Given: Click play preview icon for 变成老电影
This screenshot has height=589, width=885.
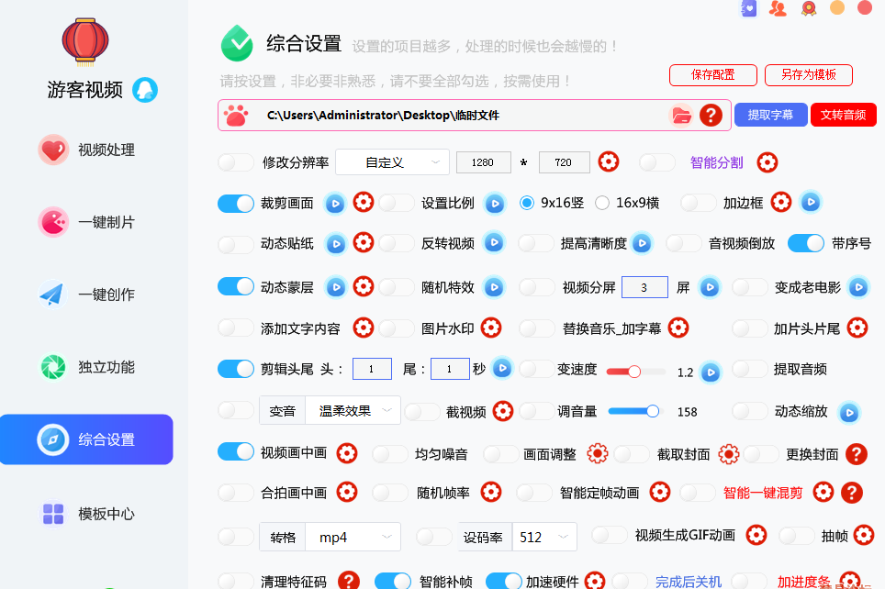Looking at the screenshot, I should [858, 287].
